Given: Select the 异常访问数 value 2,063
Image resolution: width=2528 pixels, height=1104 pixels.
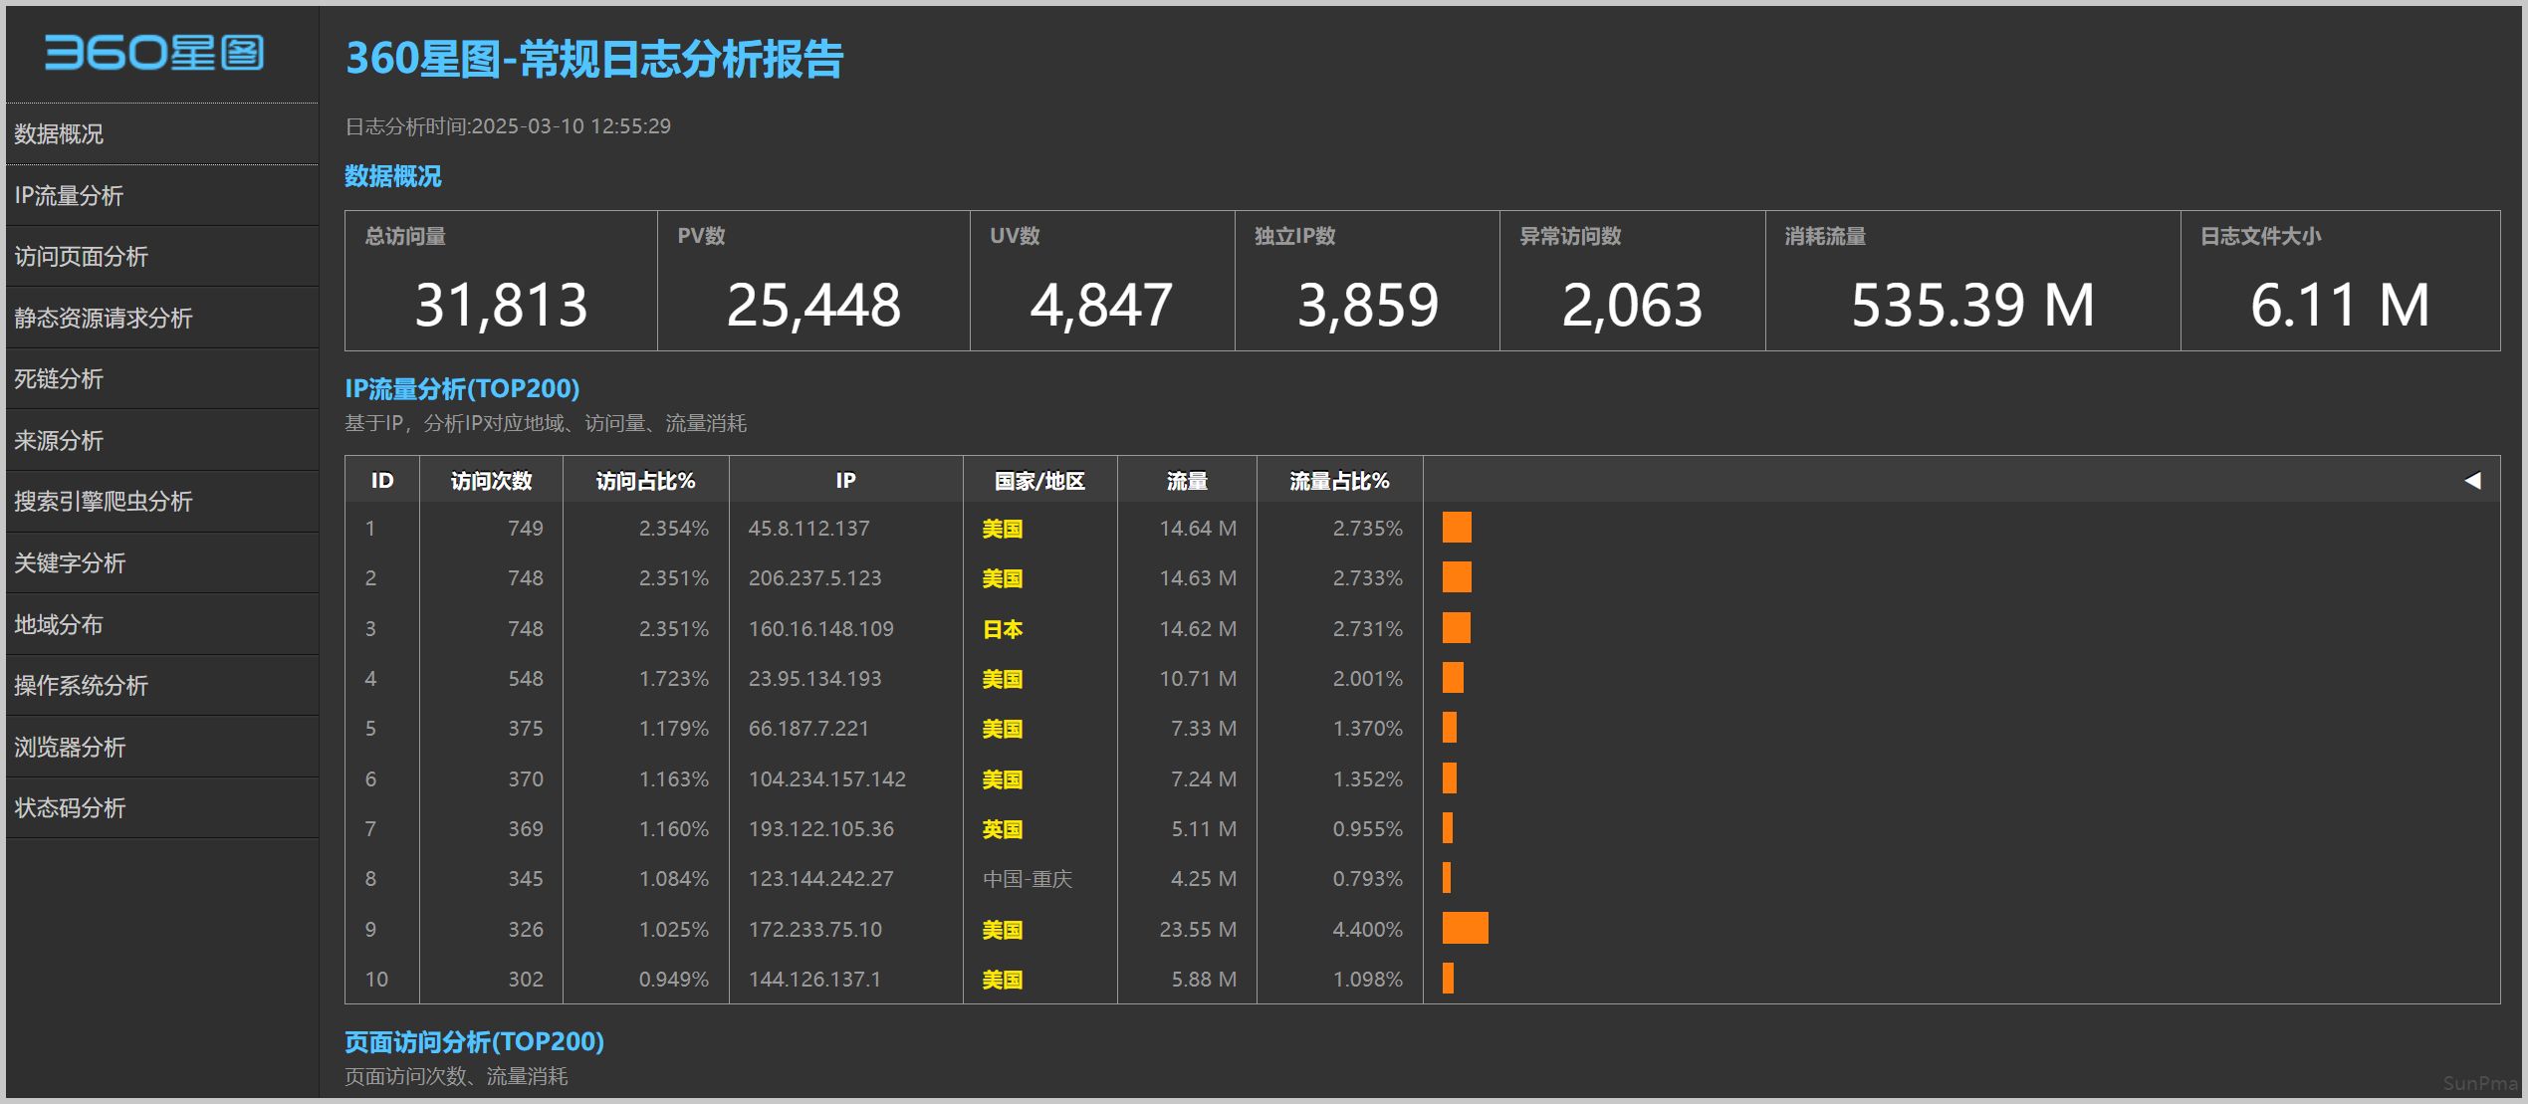Looking at the screenshot, I should pyautogui.click(x=1633, y=305).
